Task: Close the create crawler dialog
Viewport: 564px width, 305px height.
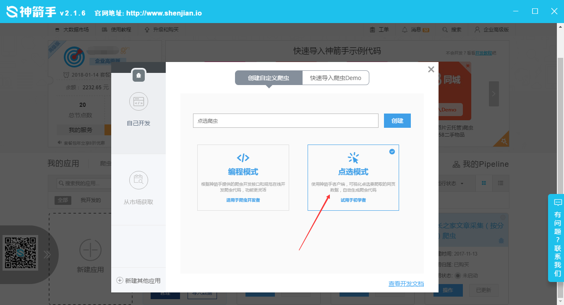Action: coord(431,70)
